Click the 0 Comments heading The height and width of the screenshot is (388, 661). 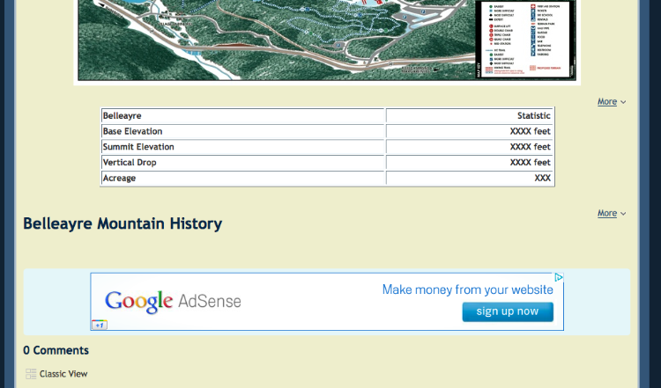(x=56, y=350)
